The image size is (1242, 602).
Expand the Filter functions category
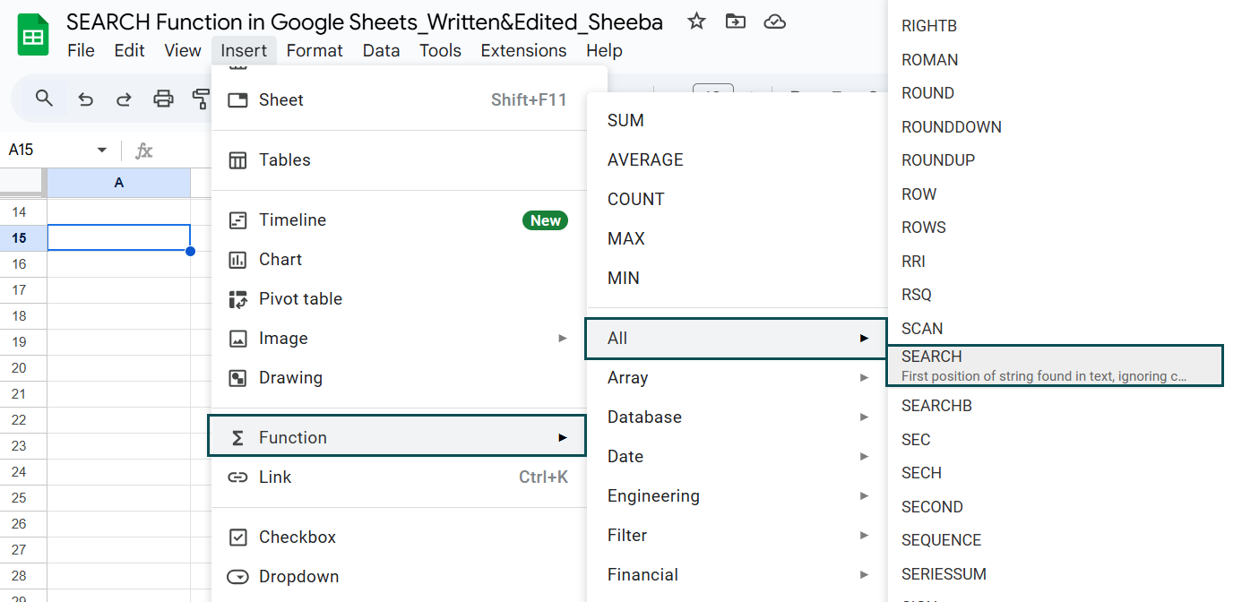tap(737, 536)
